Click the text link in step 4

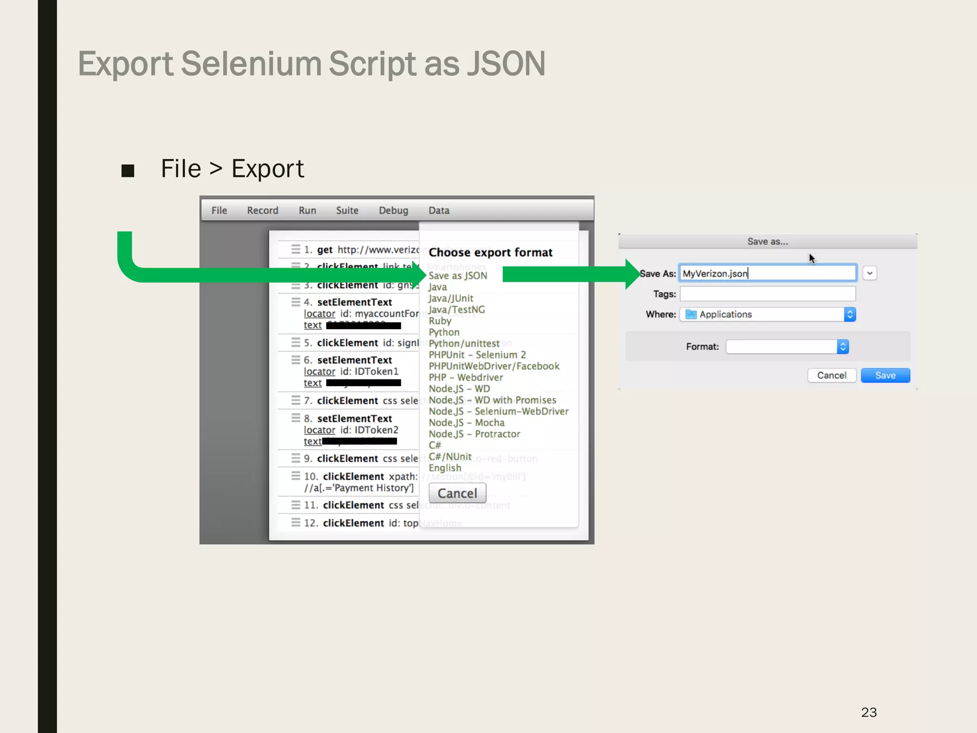pos(312,325)
